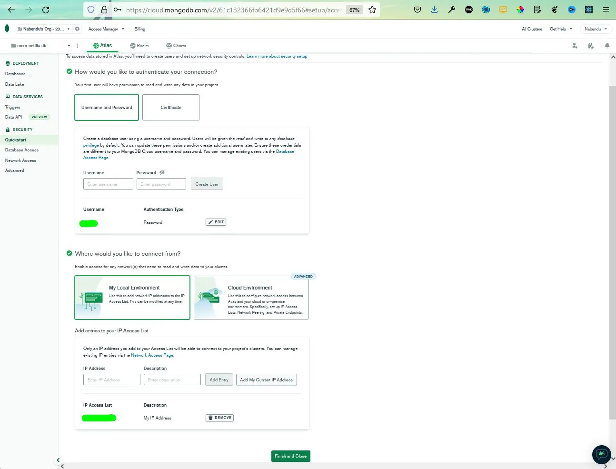616x469 pixels.
Task: Select Cloud Environment card
Action: pyautogui.click(x=251, y=298)
